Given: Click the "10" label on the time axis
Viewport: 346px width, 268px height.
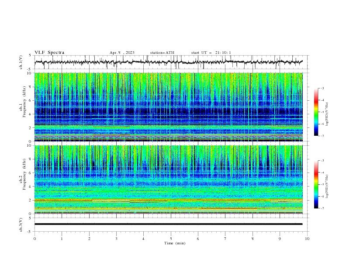Looking at the screenshot, I should click(307, 239).
